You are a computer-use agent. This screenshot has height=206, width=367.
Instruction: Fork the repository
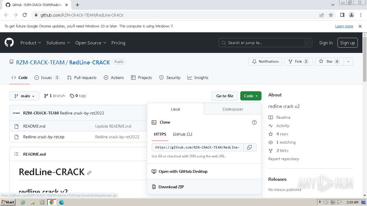point(298,62)
